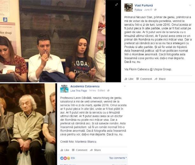Share Vlad Furtună's post
Image resolution: width=195 pixels, height=165 pixels.
click(x=160, y=79)
